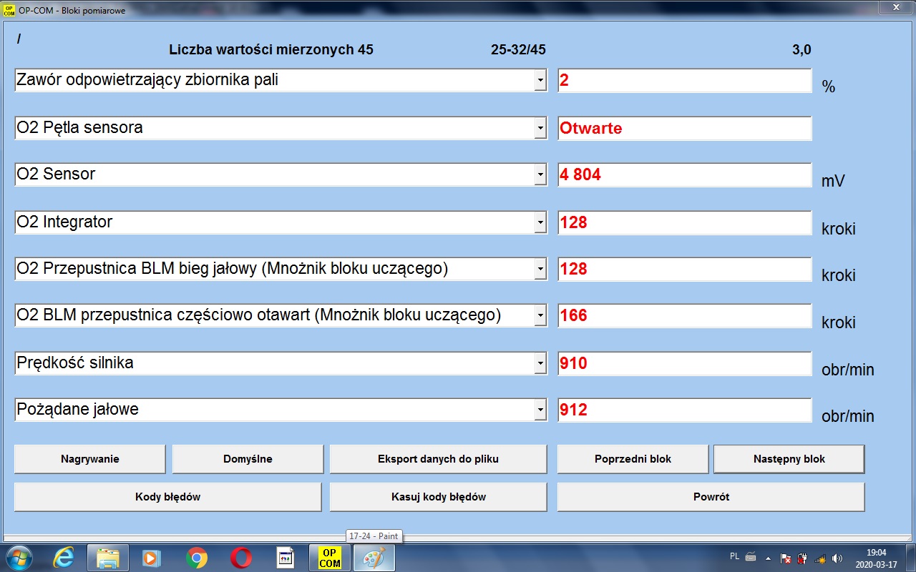Expand the 'Pożądane jałowe' dropdown
This screenshot has width=916, height=572.
(540, 410)
